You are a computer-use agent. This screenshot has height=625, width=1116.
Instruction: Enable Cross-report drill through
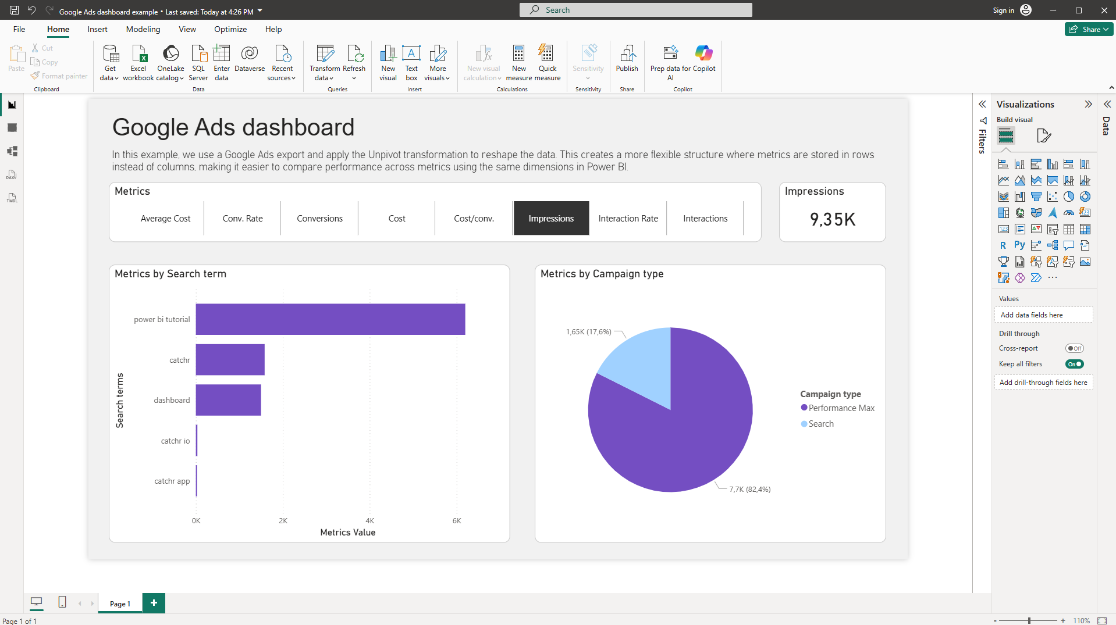pos(1074,348)
